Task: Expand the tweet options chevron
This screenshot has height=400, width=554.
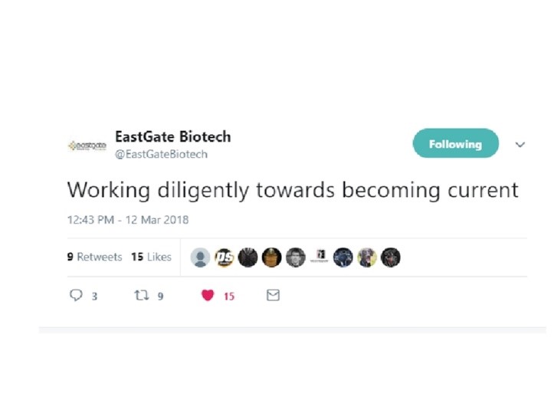Action: [520, 145]
